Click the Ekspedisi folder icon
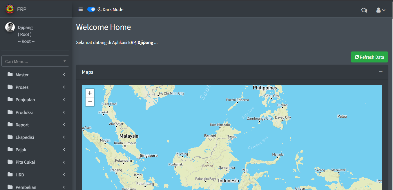This screenshot has height=190, width=393. (x=10, y=137)
